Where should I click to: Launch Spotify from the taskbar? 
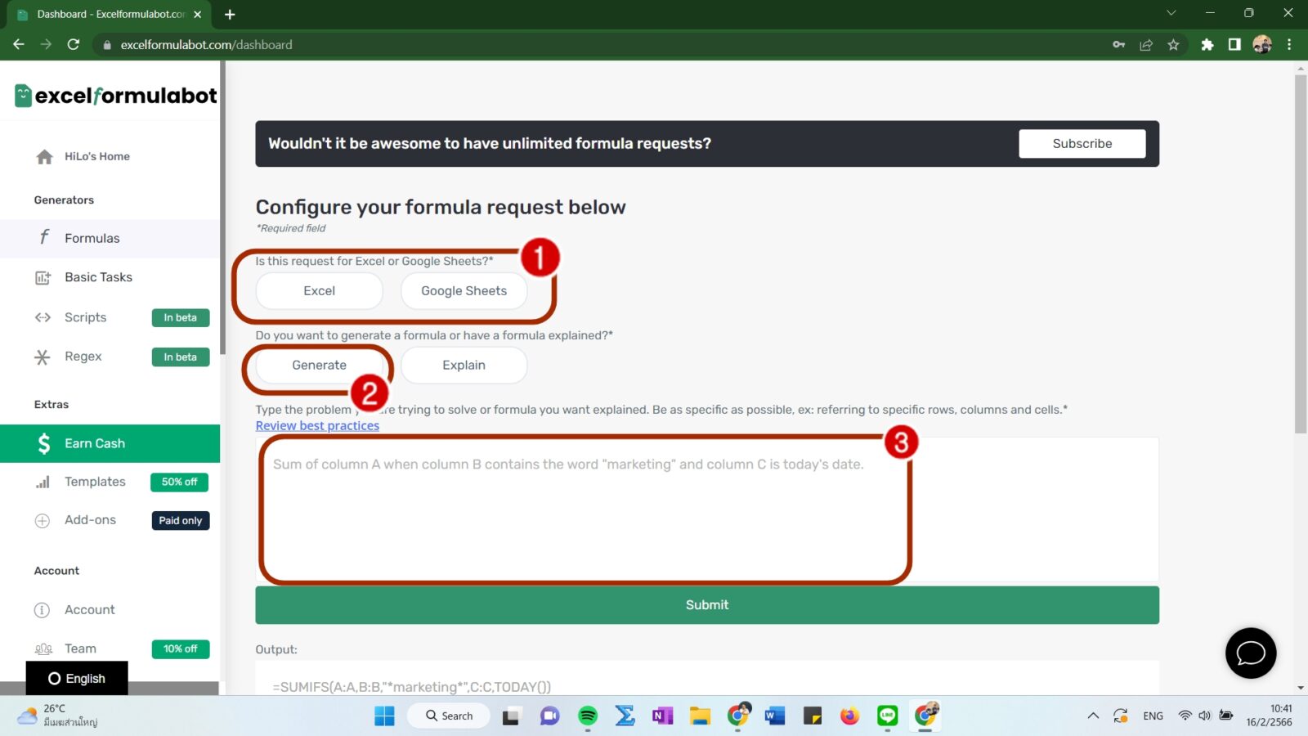tap(587, 716)
